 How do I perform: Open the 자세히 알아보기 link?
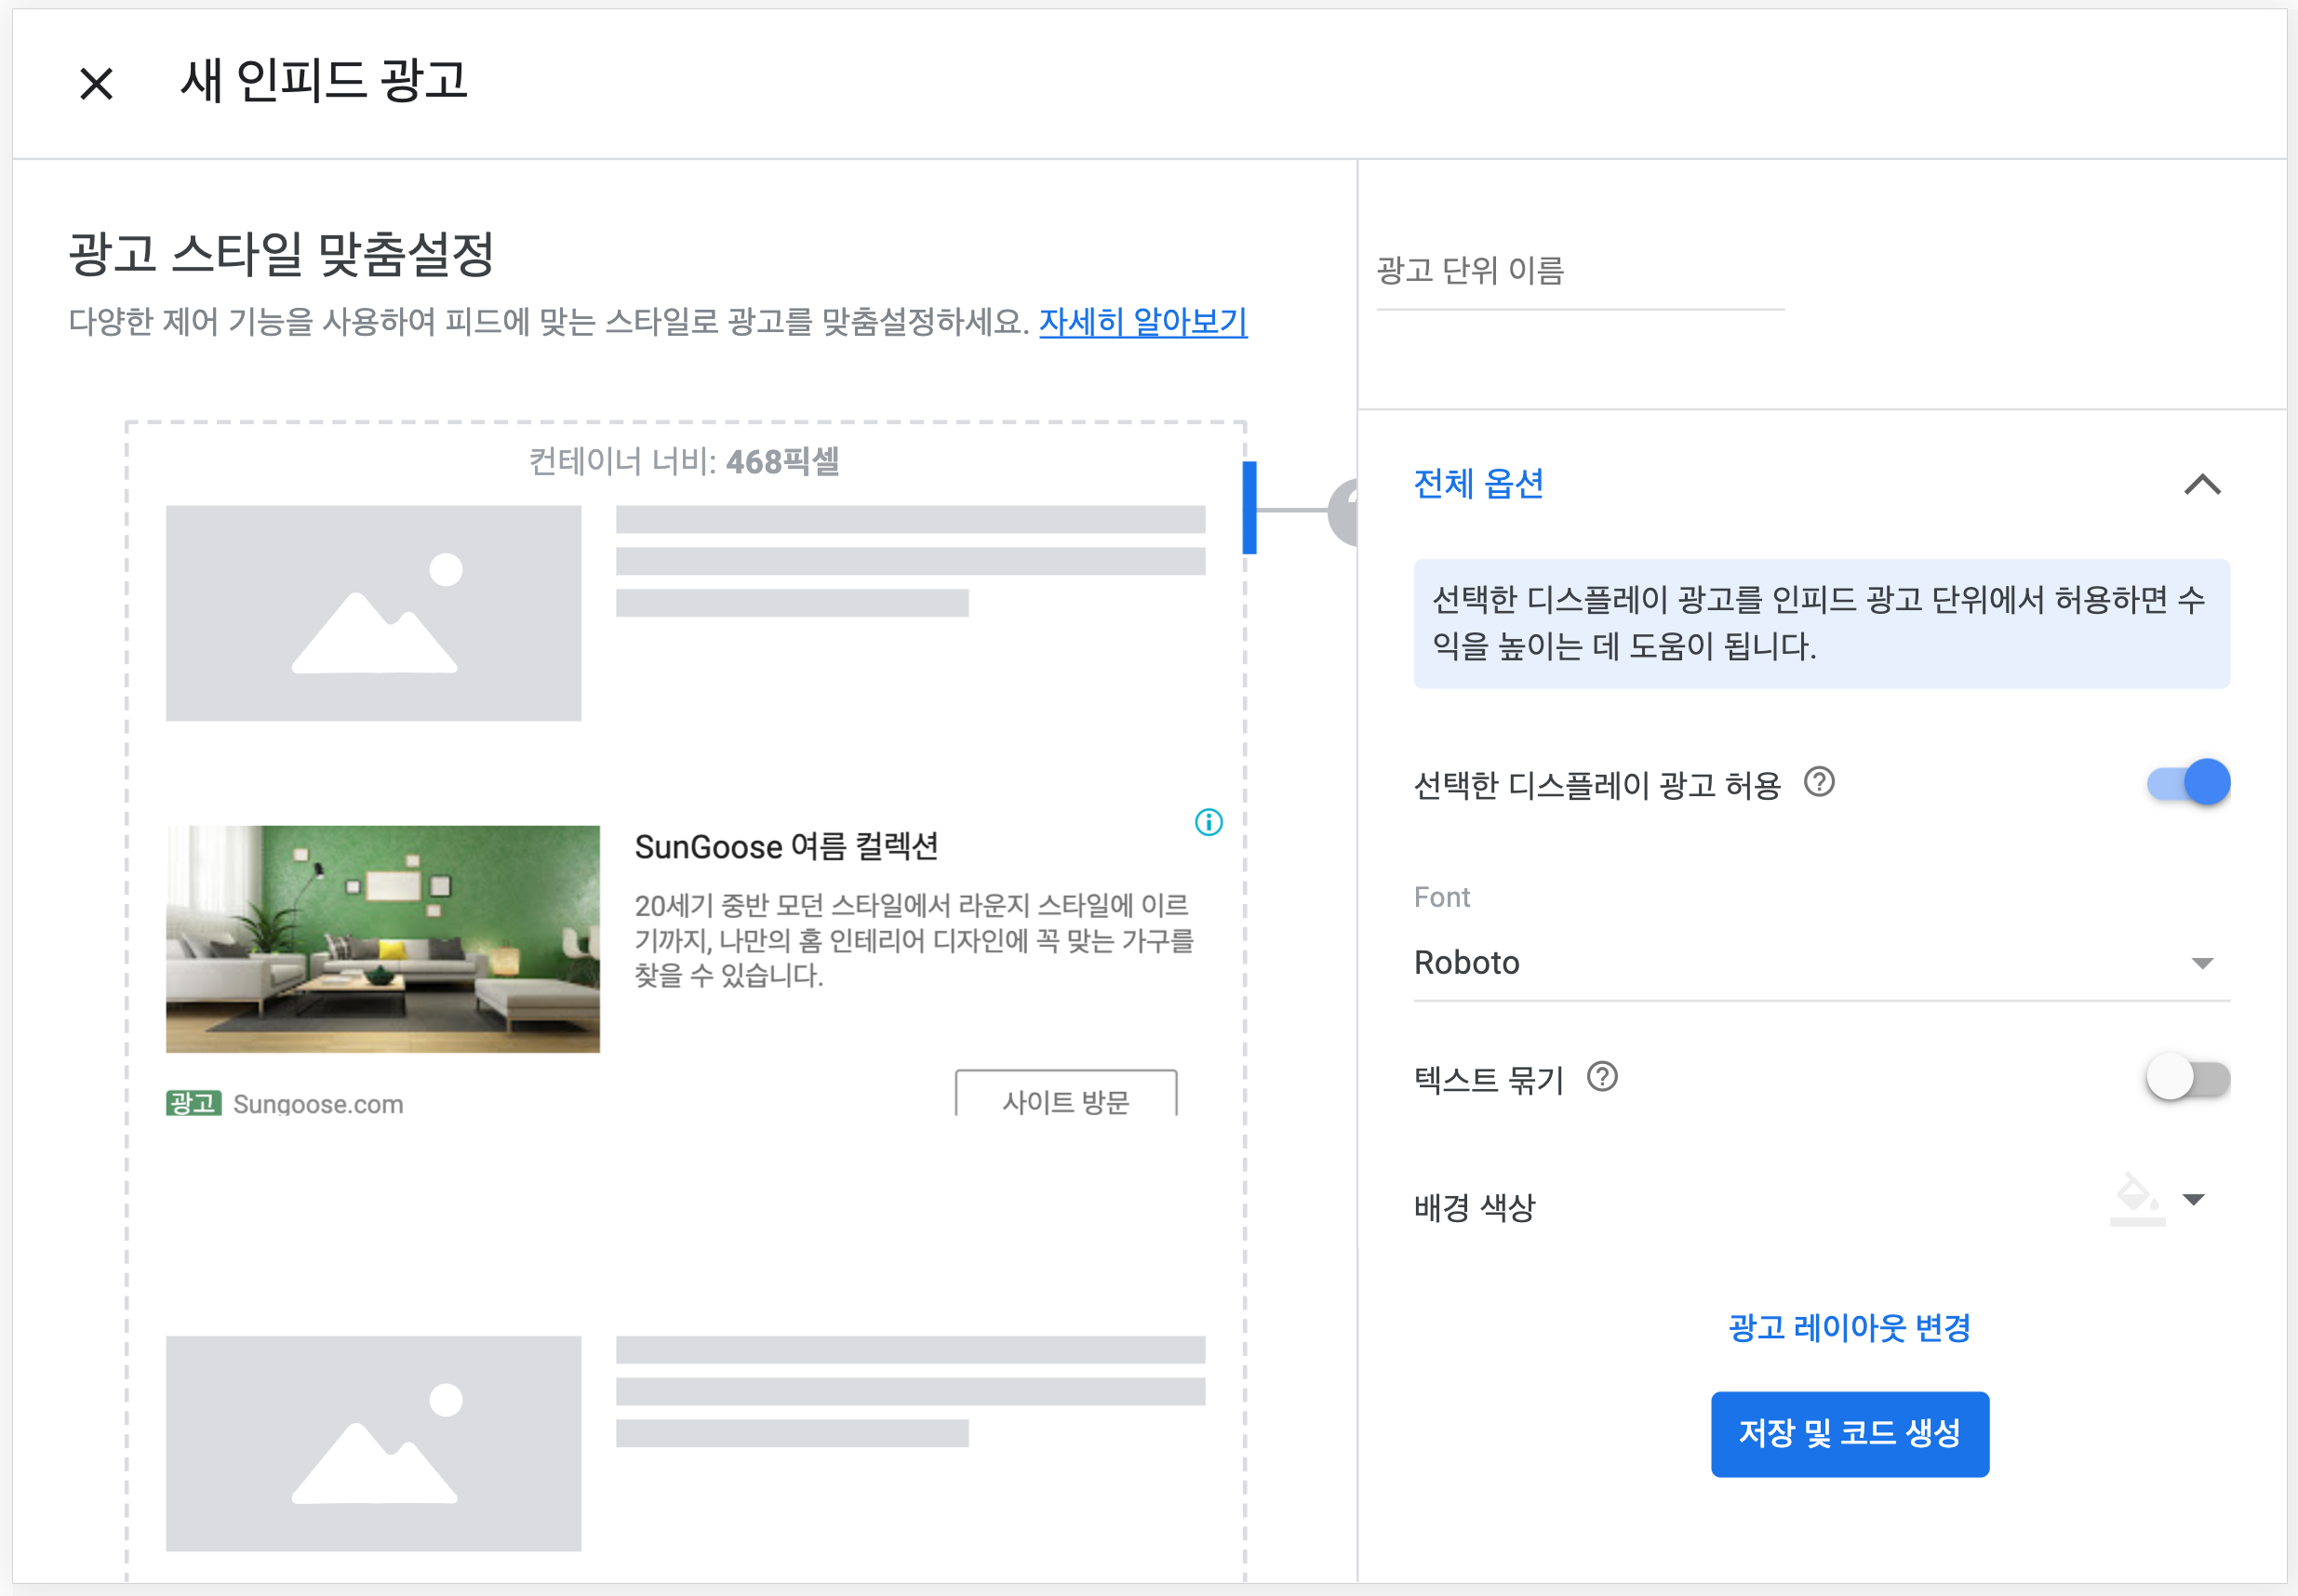(x=1142, y=321)
